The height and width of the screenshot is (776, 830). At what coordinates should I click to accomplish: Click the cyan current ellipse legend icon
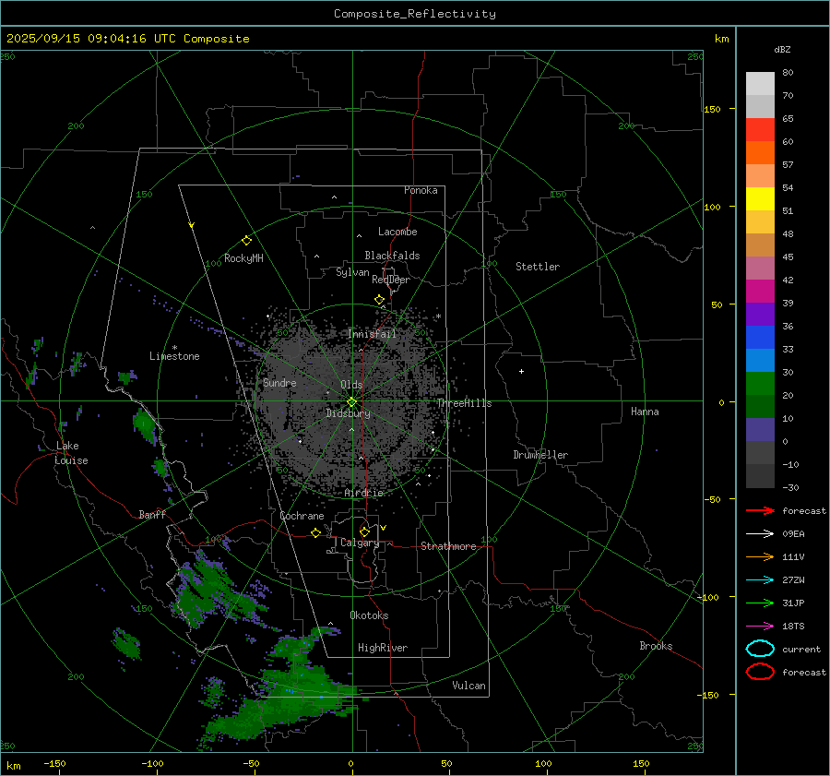pyautogui.click(x=760, y=649)
